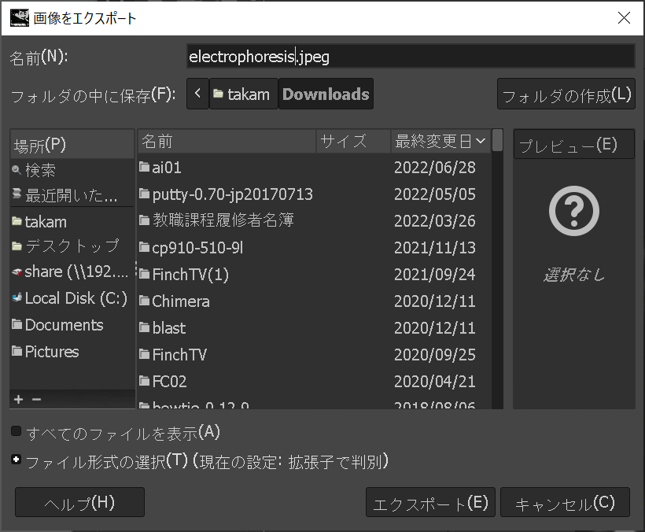Click the create folder button
The height and width of the screenshot is (532, 645).
coord(566,95)
